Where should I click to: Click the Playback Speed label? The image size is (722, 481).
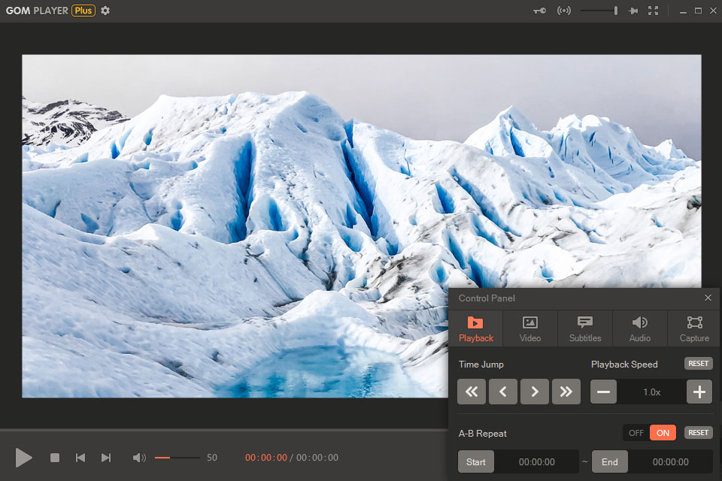(x=624, y=364)
